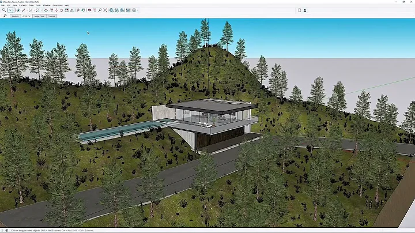Image resolution: width=415 pixels, height=233 pixels.
Task: Select the Select arrow tool
Action: tap(10, 10)
